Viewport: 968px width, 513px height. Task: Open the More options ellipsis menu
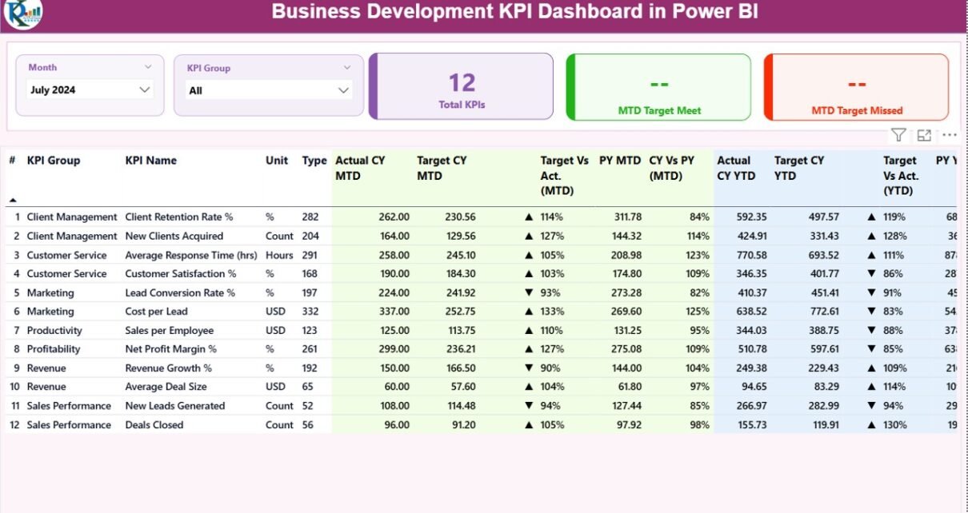point(950,135)
